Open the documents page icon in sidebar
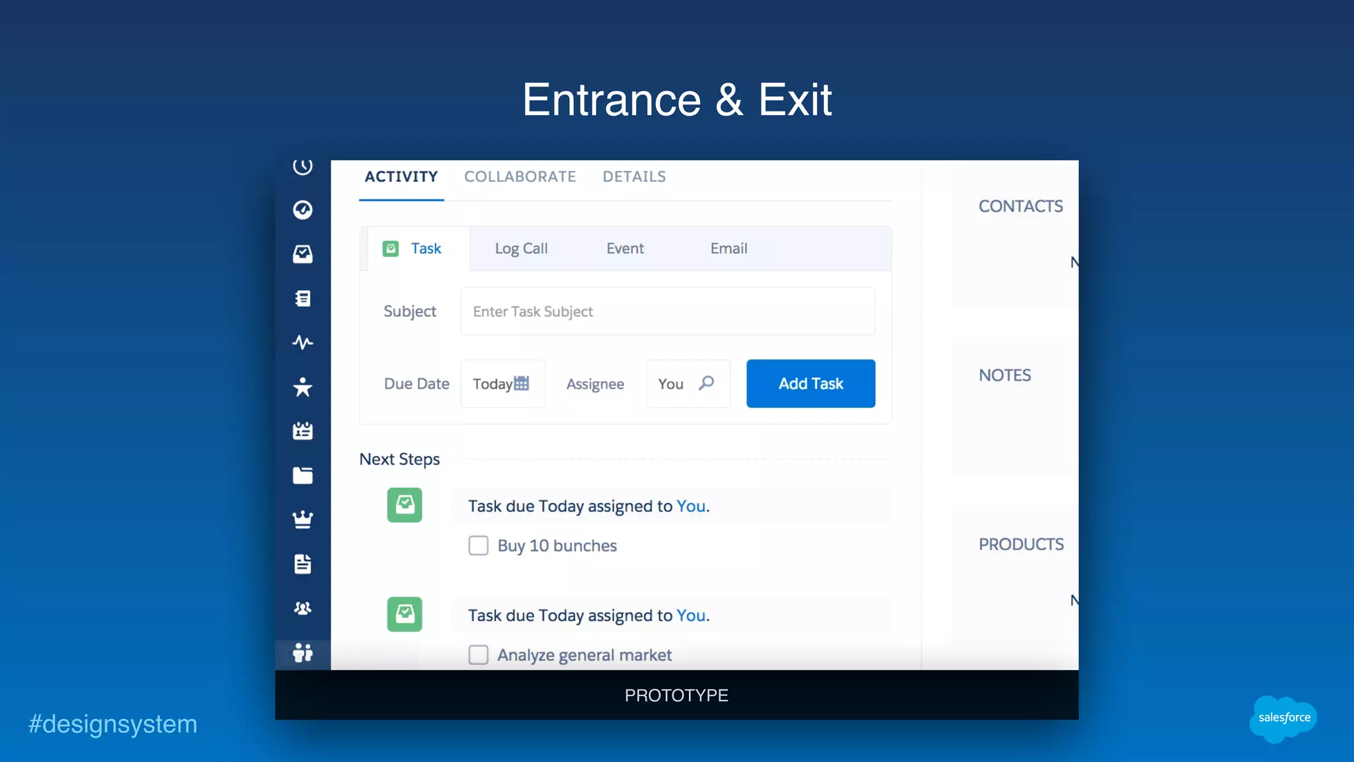The height and width of the screenshot is (762, 1354). [x=303, y=564]
